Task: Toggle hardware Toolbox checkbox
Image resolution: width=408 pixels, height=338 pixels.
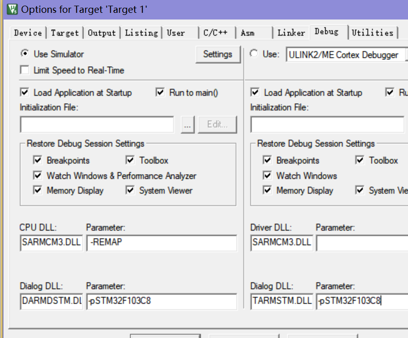Action: 360,160
